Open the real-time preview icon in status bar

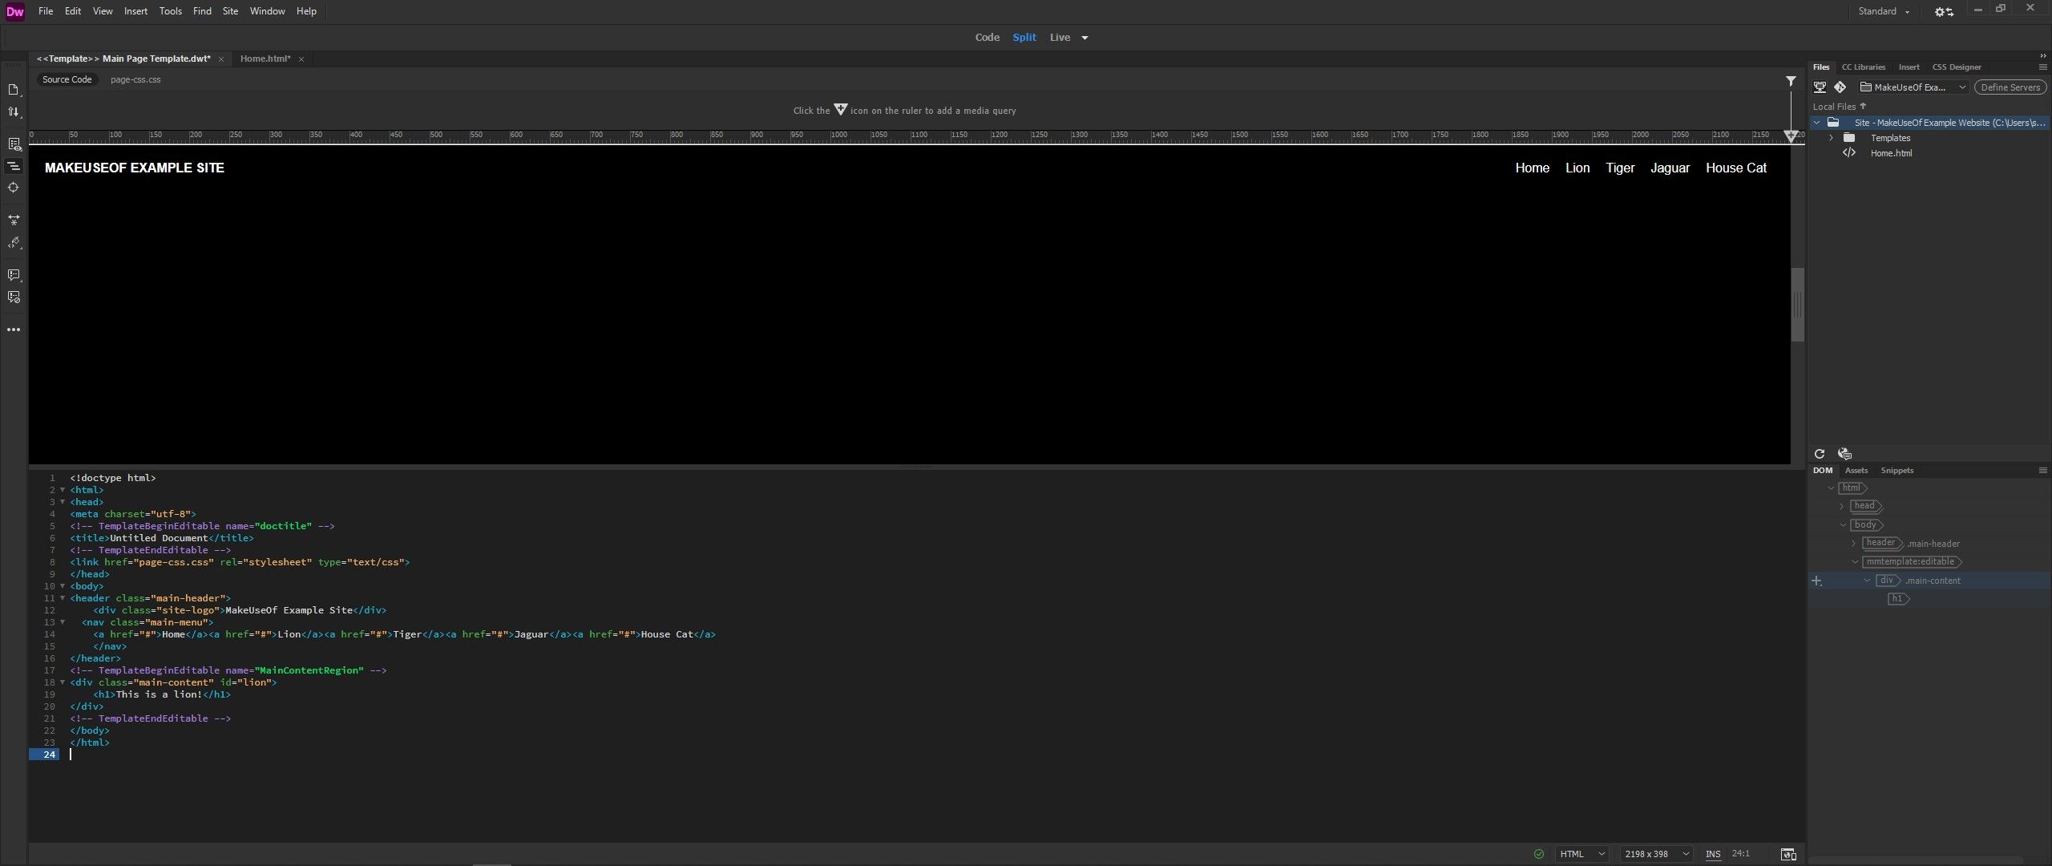(x=1789, y=854)
